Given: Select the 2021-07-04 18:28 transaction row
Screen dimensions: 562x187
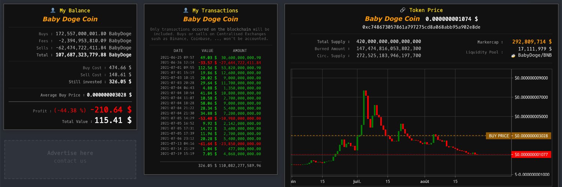Looking at the screenshot, I should (211, 103).
